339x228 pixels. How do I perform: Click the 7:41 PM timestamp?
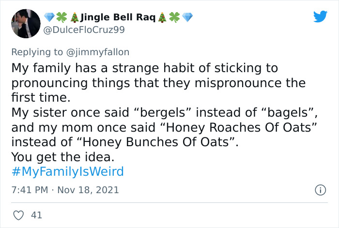point(29,190)
